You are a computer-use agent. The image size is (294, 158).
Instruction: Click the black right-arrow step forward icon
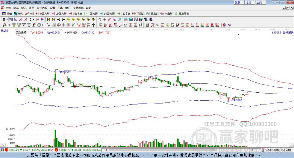(x=63, y=19)
